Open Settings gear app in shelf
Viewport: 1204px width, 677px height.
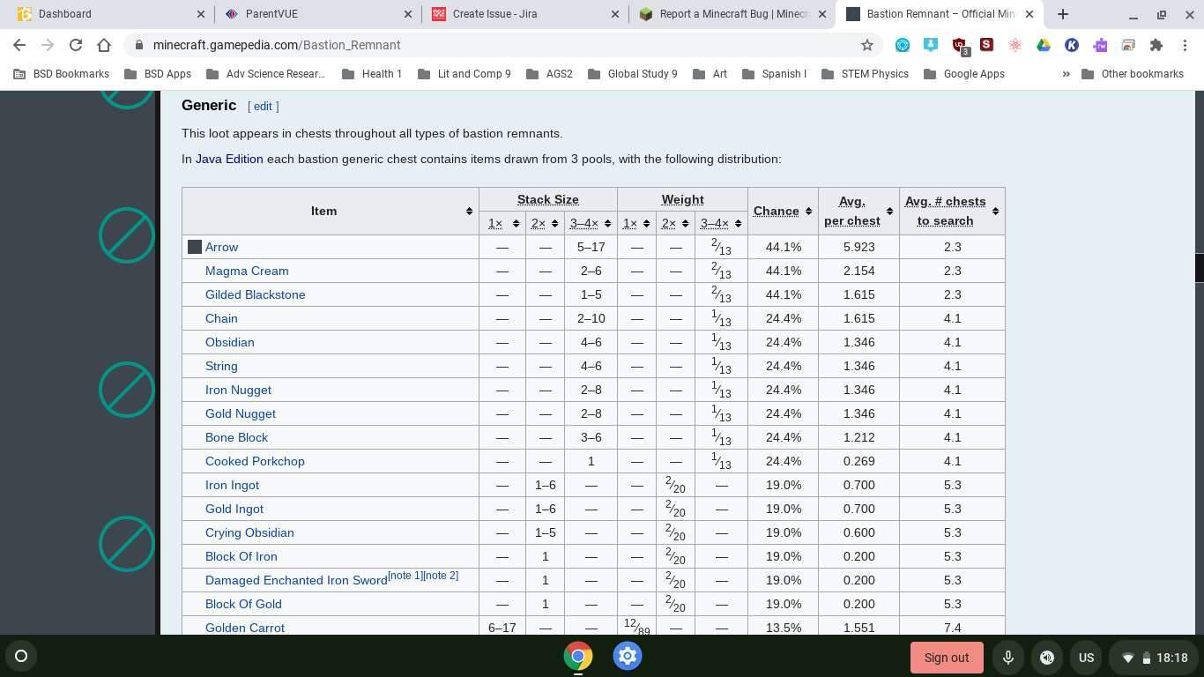(x=627, y=656)
